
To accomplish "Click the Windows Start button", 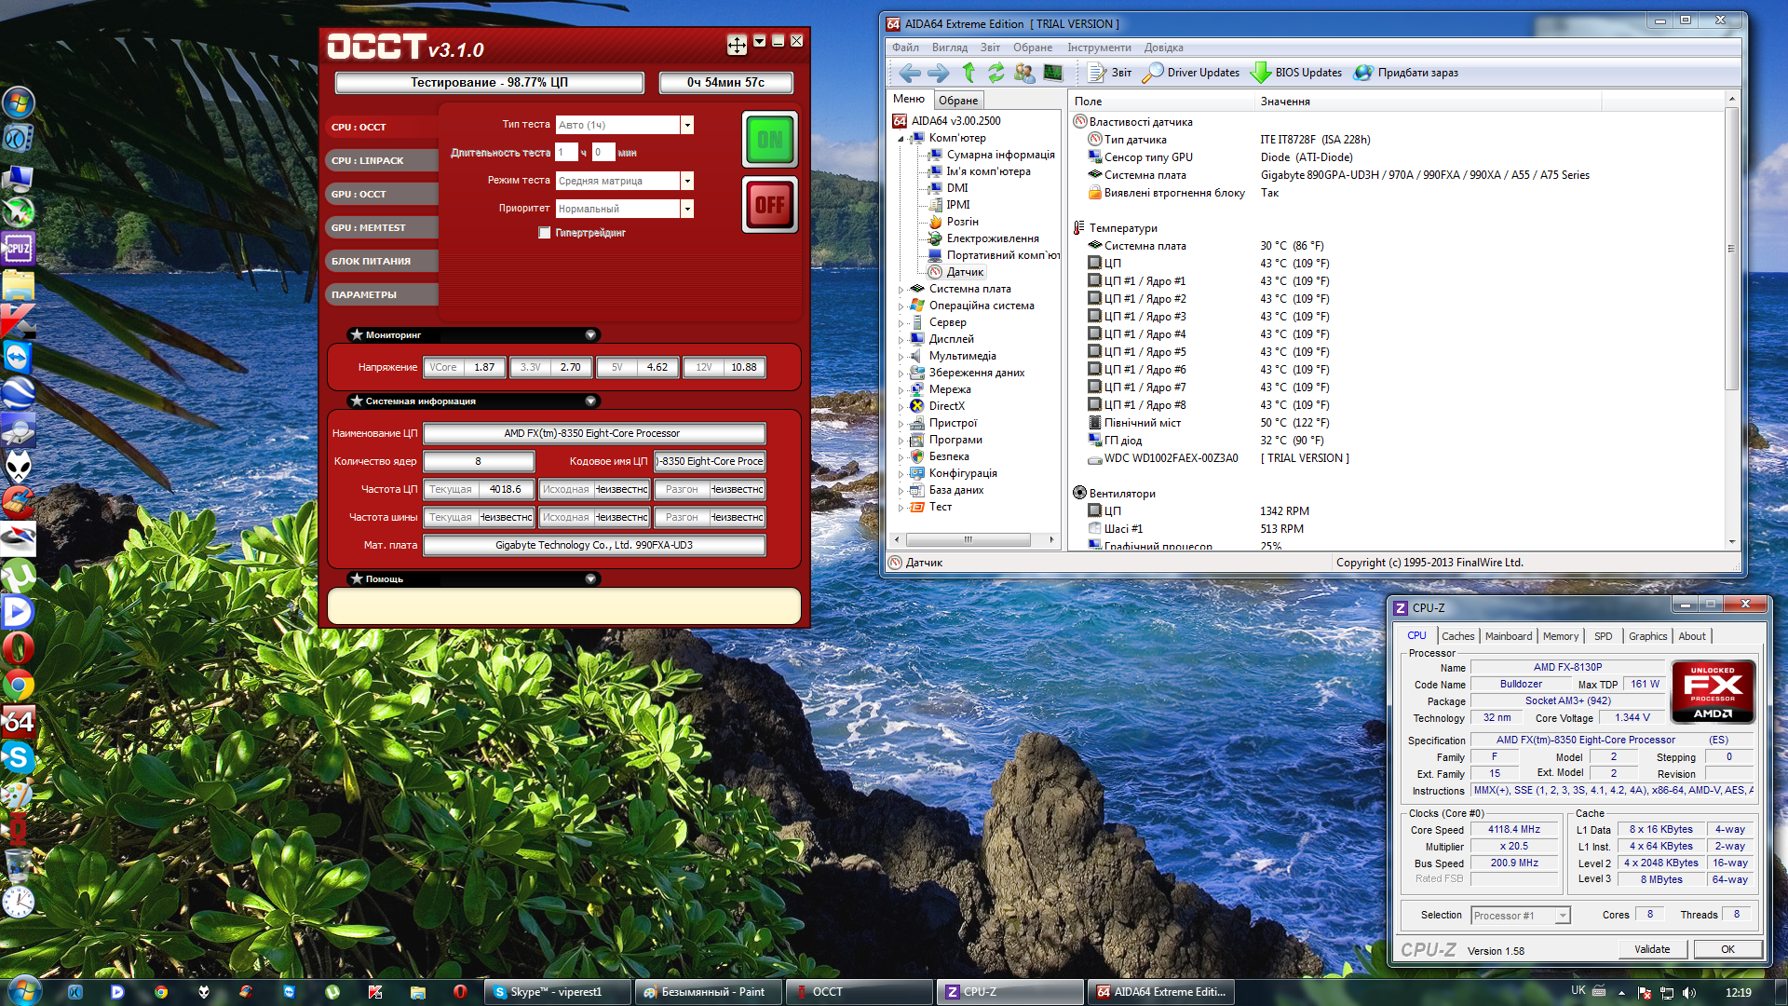I will tap(24, 991).
